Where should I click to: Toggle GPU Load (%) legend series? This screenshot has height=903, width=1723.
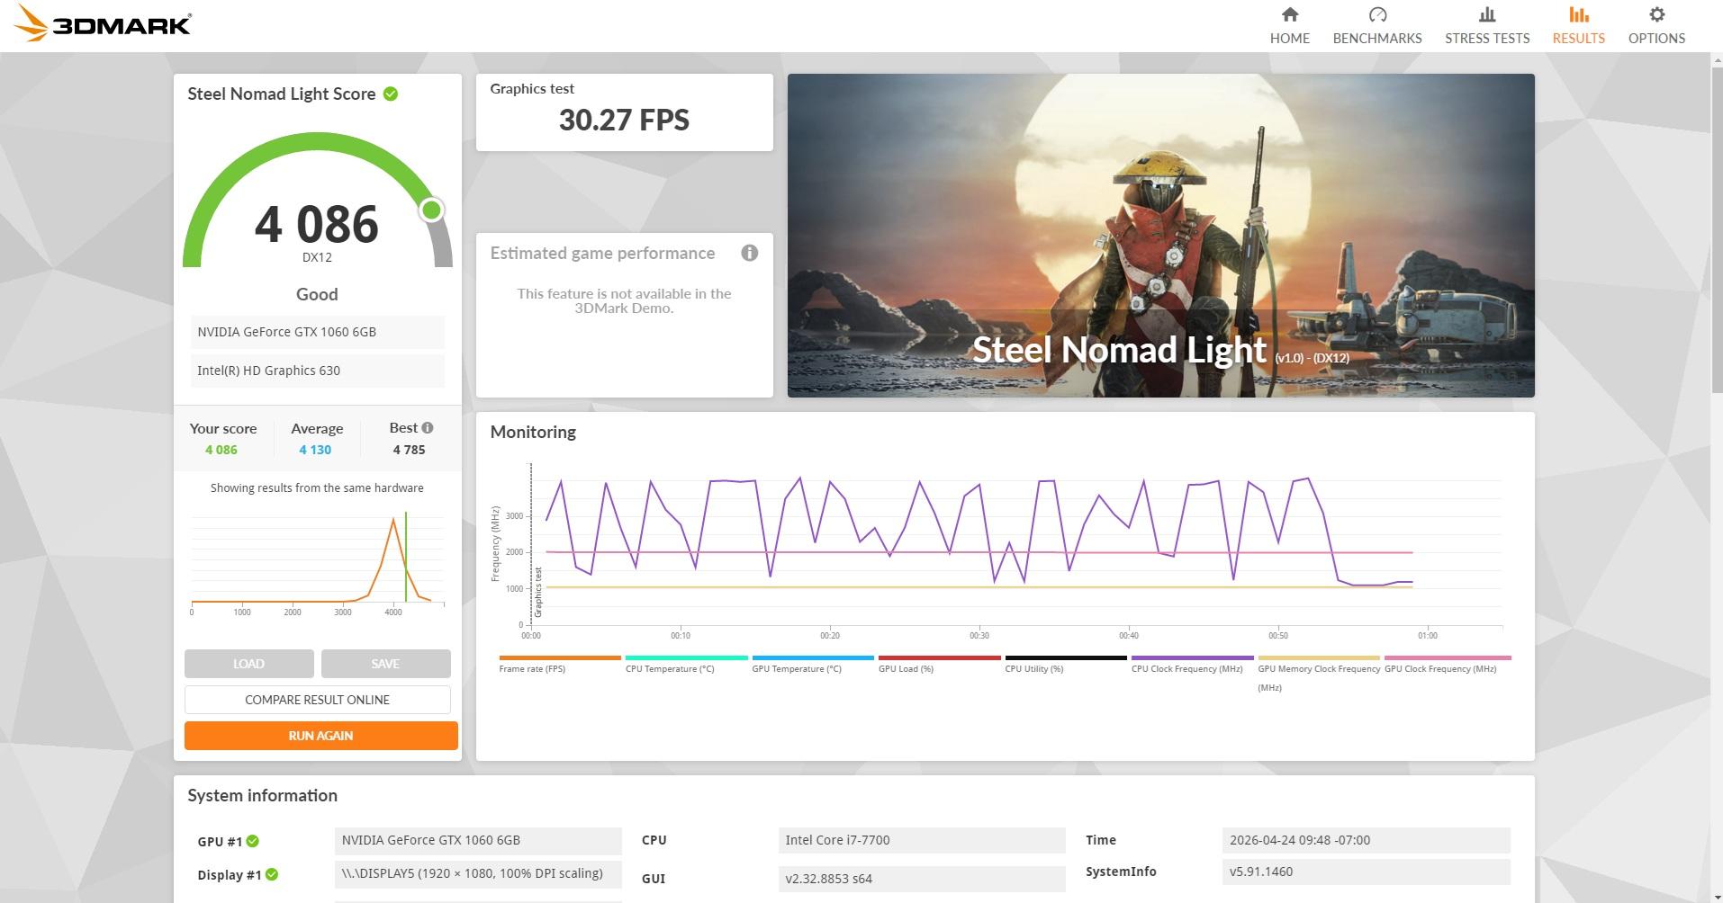pyautogui.click(x=939, y=664)
